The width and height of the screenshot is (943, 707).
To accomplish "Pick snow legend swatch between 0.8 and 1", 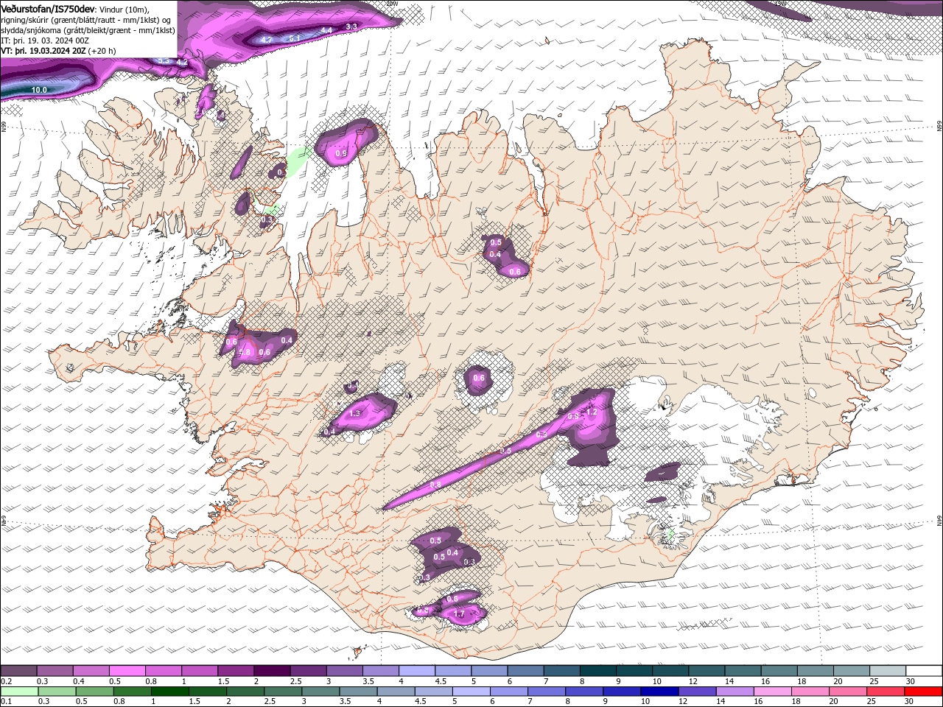I will coord(163,672).
